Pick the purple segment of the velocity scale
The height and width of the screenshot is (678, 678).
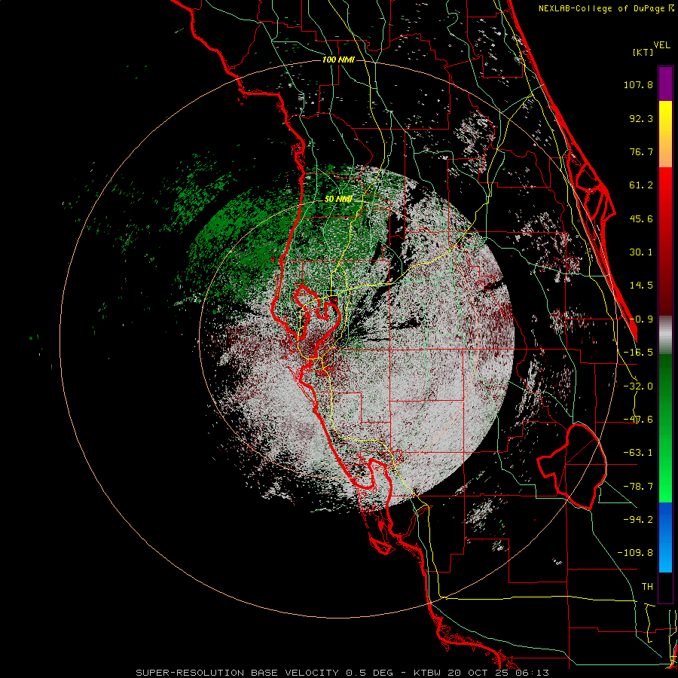coord(665,84)
